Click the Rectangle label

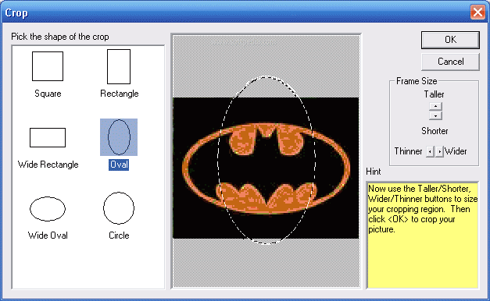point(120,94)
